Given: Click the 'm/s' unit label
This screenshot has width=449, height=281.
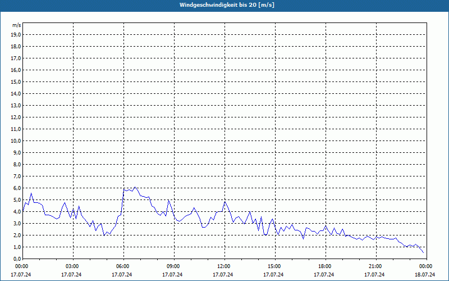Looking at the screenshot, I should tap(17, 25).
